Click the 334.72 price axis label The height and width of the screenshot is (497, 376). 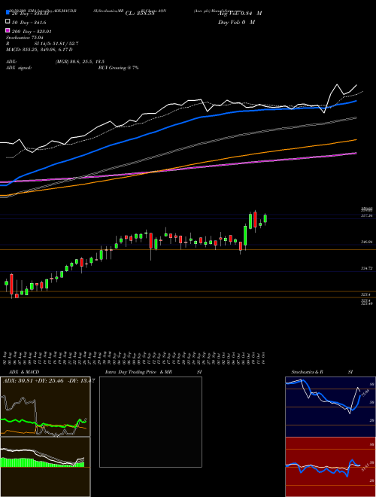tap(367, 268)
